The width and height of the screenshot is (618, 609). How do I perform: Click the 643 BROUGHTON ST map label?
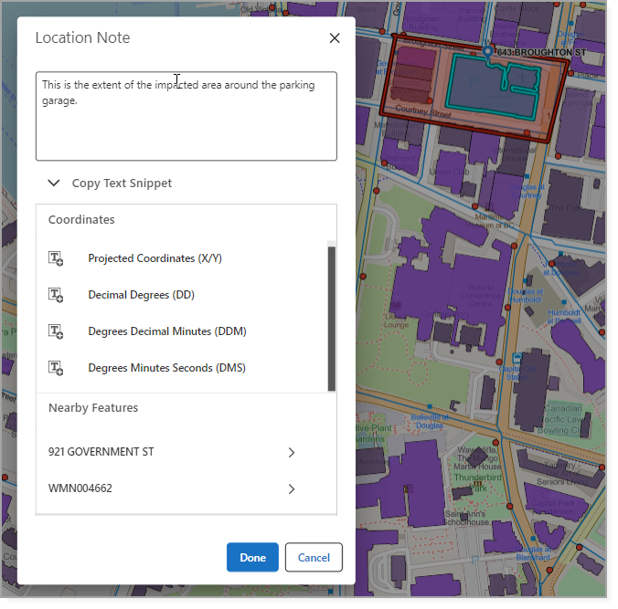click(541, 52)
